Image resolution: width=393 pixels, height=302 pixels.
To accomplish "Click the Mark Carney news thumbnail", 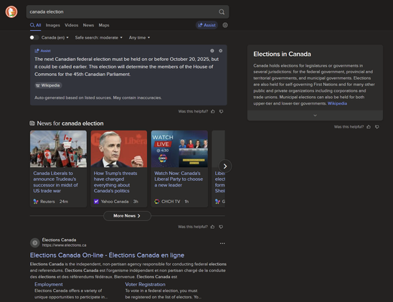I will (x=119, y=149).
